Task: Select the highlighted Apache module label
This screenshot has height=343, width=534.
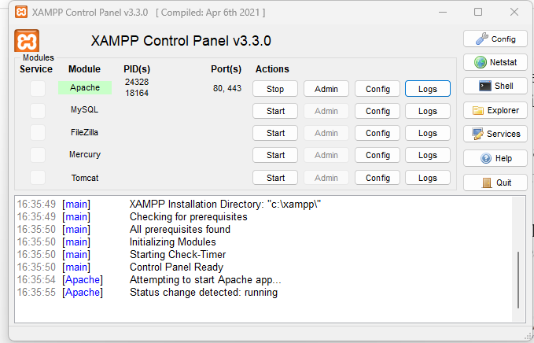Action: click(85, 87)
